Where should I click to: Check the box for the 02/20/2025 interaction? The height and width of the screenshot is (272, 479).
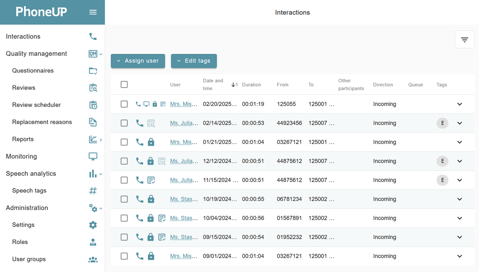pos(124,104)
